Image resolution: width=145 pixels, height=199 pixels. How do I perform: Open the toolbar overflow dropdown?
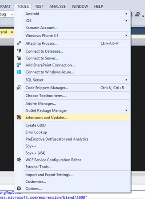[143, 16]
